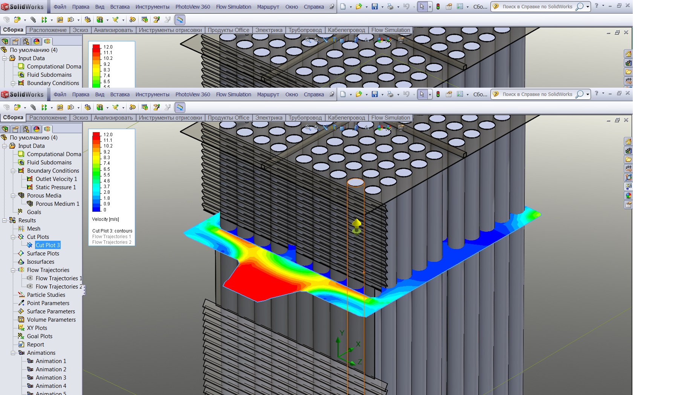Open Custom Properties icon in lower task pane
This screenshot has width=678, height=395.
pos(628,205)
